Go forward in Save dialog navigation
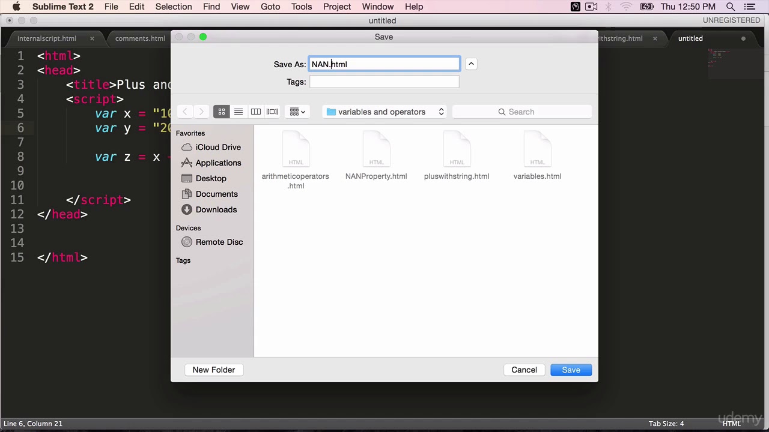The image size is (769, 432). coord(201,112)
